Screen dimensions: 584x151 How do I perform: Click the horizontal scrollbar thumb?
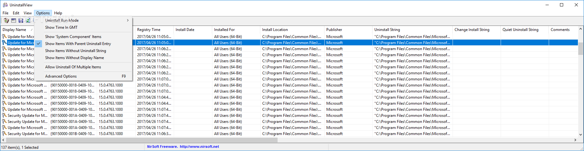click(142, 140)
